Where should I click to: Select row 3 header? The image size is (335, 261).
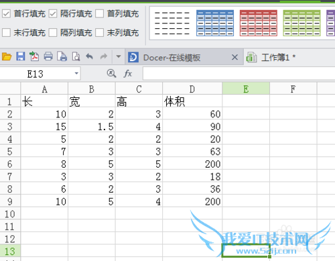coord(10,126)
